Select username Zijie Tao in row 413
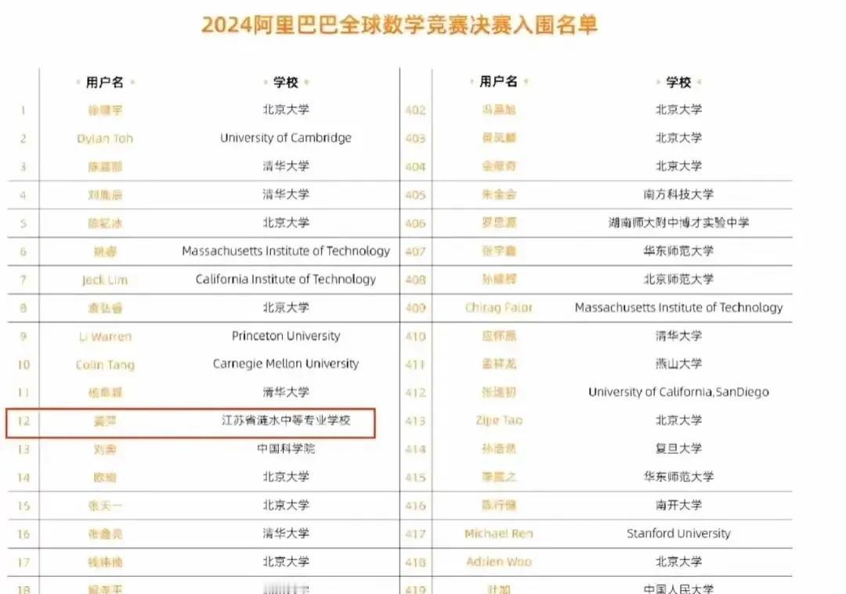Image resolution: width=846 pixels, height=594 pixels. pyautogui.click(x=498, y=420)
